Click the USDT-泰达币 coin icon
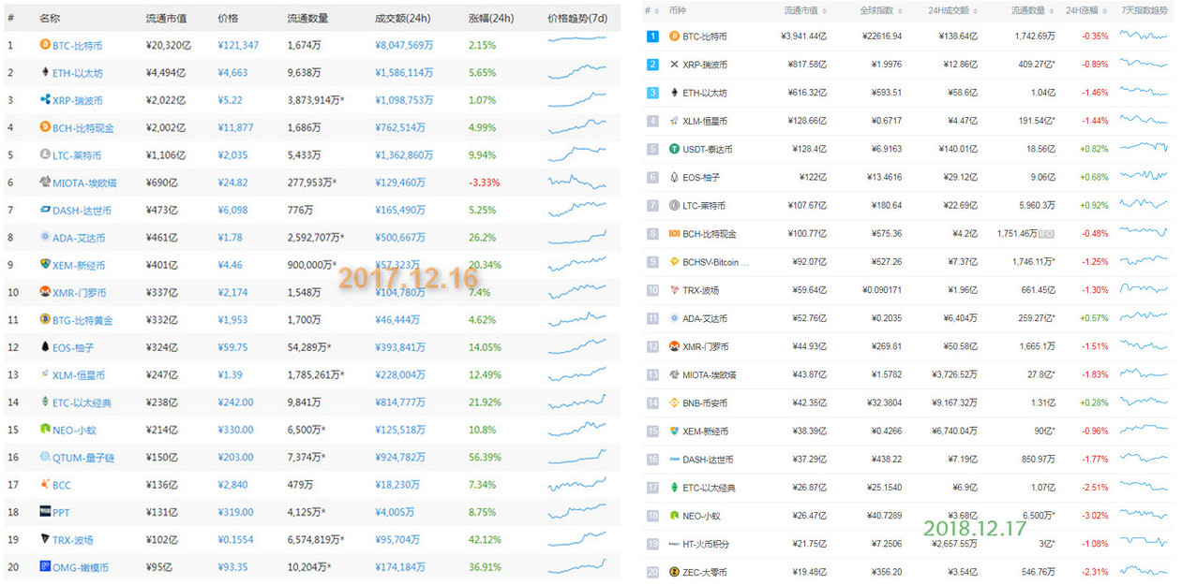Screen dimensions: 1182x585 (x=675, y=149)
